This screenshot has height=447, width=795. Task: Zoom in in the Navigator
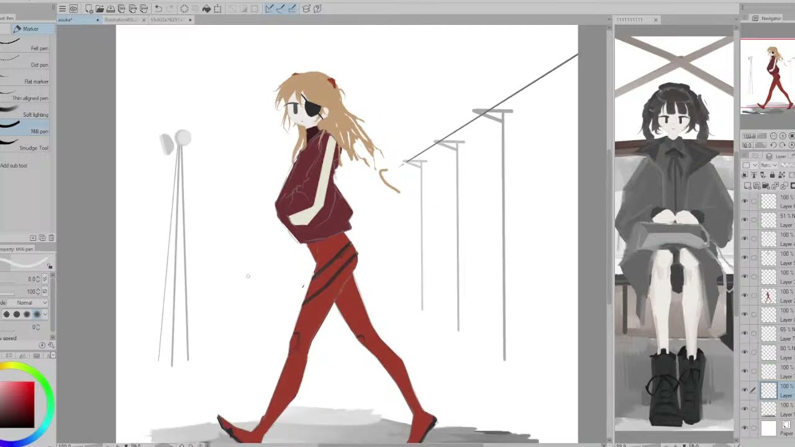point(783,136)
